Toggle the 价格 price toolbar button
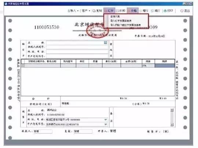 point(133,11)
